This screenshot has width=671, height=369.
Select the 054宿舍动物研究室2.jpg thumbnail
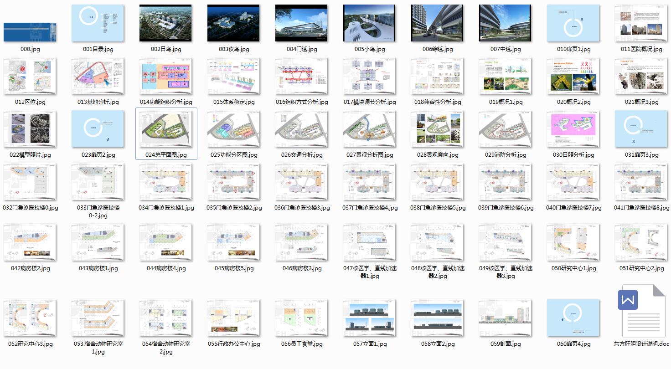[166, 318]
